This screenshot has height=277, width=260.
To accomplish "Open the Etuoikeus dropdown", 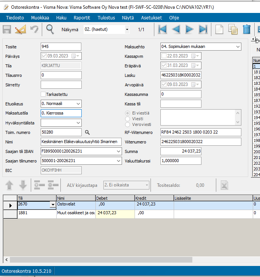I will tap(78, 104).
